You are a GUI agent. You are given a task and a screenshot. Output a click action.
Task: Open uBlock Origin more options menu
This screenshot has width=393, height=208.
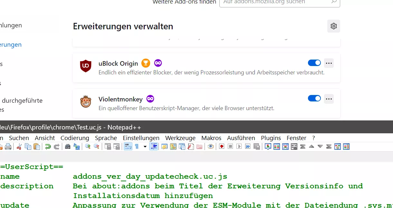329,63
